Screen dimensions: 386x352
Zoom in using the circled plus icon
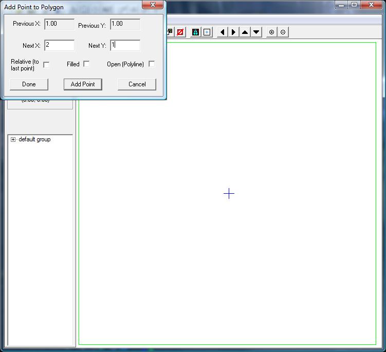(272, 32)
